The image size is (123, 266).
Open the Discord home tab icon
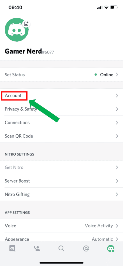click(12, 249)
